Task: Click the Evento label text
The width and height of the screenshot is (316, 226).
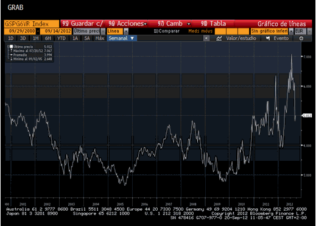Action: coord(281,38)
